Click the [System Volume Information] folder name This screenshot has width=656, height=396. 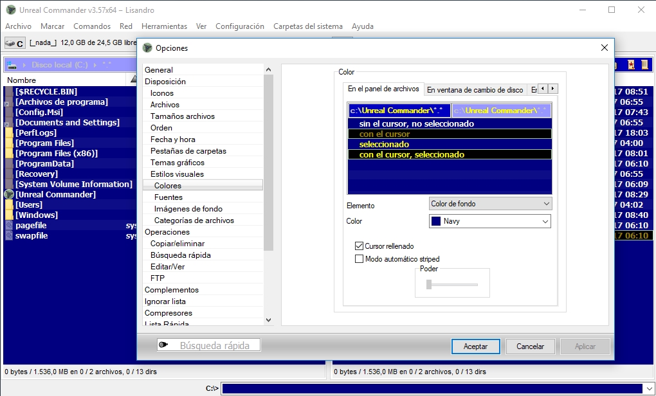click(x=73, y=184)
